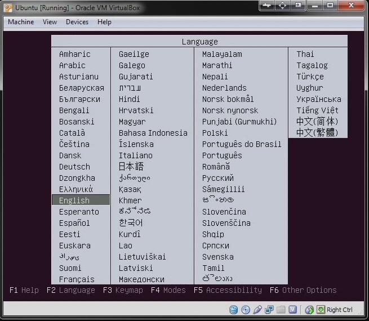Image resolution: width=369 pixels, height=321 pixels.
Task: Select Khmer language
Action: [130, 200]
